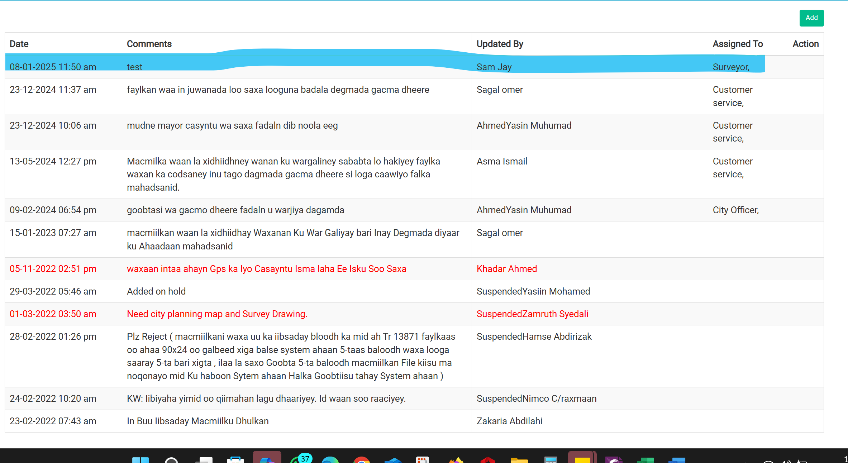Click 'AhmedYasin Muhumad' in the 09-02-2024 row
Viewport: 848px width, 463px height.
point(524,210)
